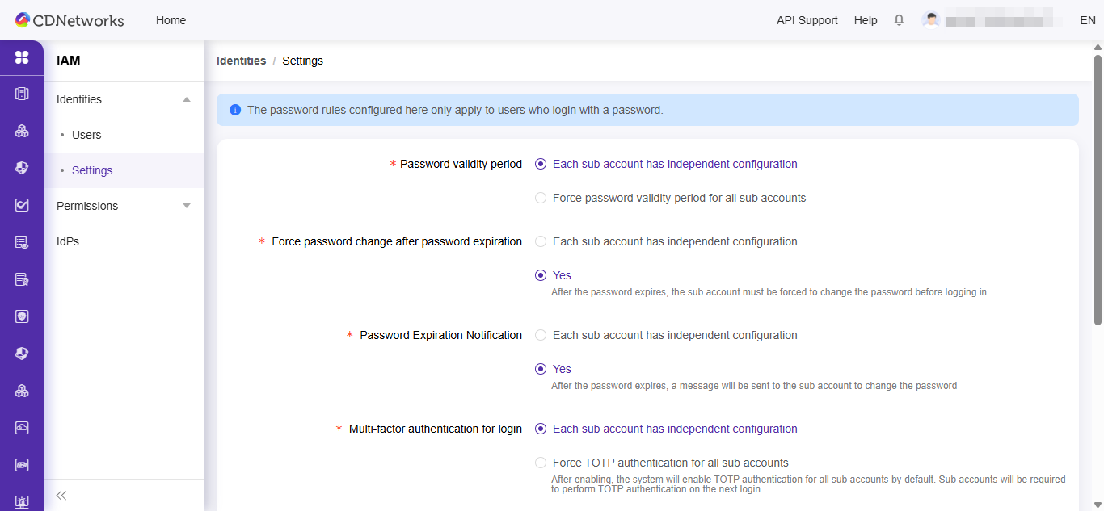Click the CDNetworks logo

click(70, 20)
